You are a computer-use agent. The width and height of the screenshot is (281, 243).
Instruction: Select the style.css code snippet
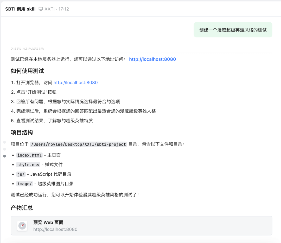coord(28,165)
